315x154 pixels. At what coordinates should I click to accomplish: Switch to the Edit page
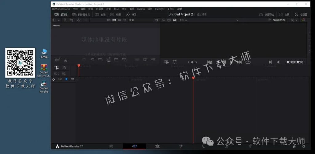click(157, 146)
